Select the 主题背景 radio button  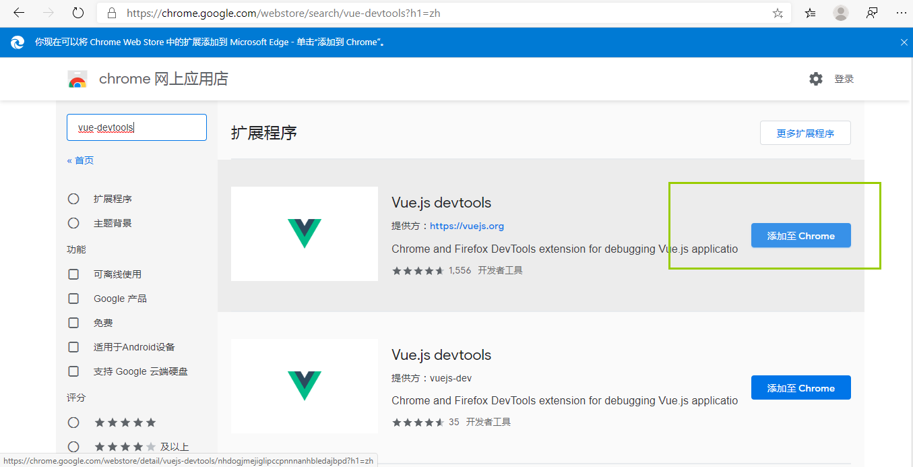(73, 223)
